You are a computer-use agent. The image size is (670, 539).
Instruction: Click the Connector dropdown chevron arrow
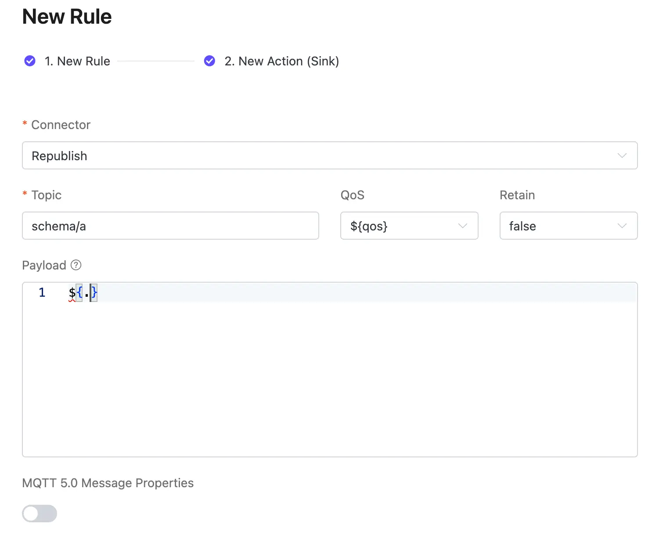click(623, 155)
